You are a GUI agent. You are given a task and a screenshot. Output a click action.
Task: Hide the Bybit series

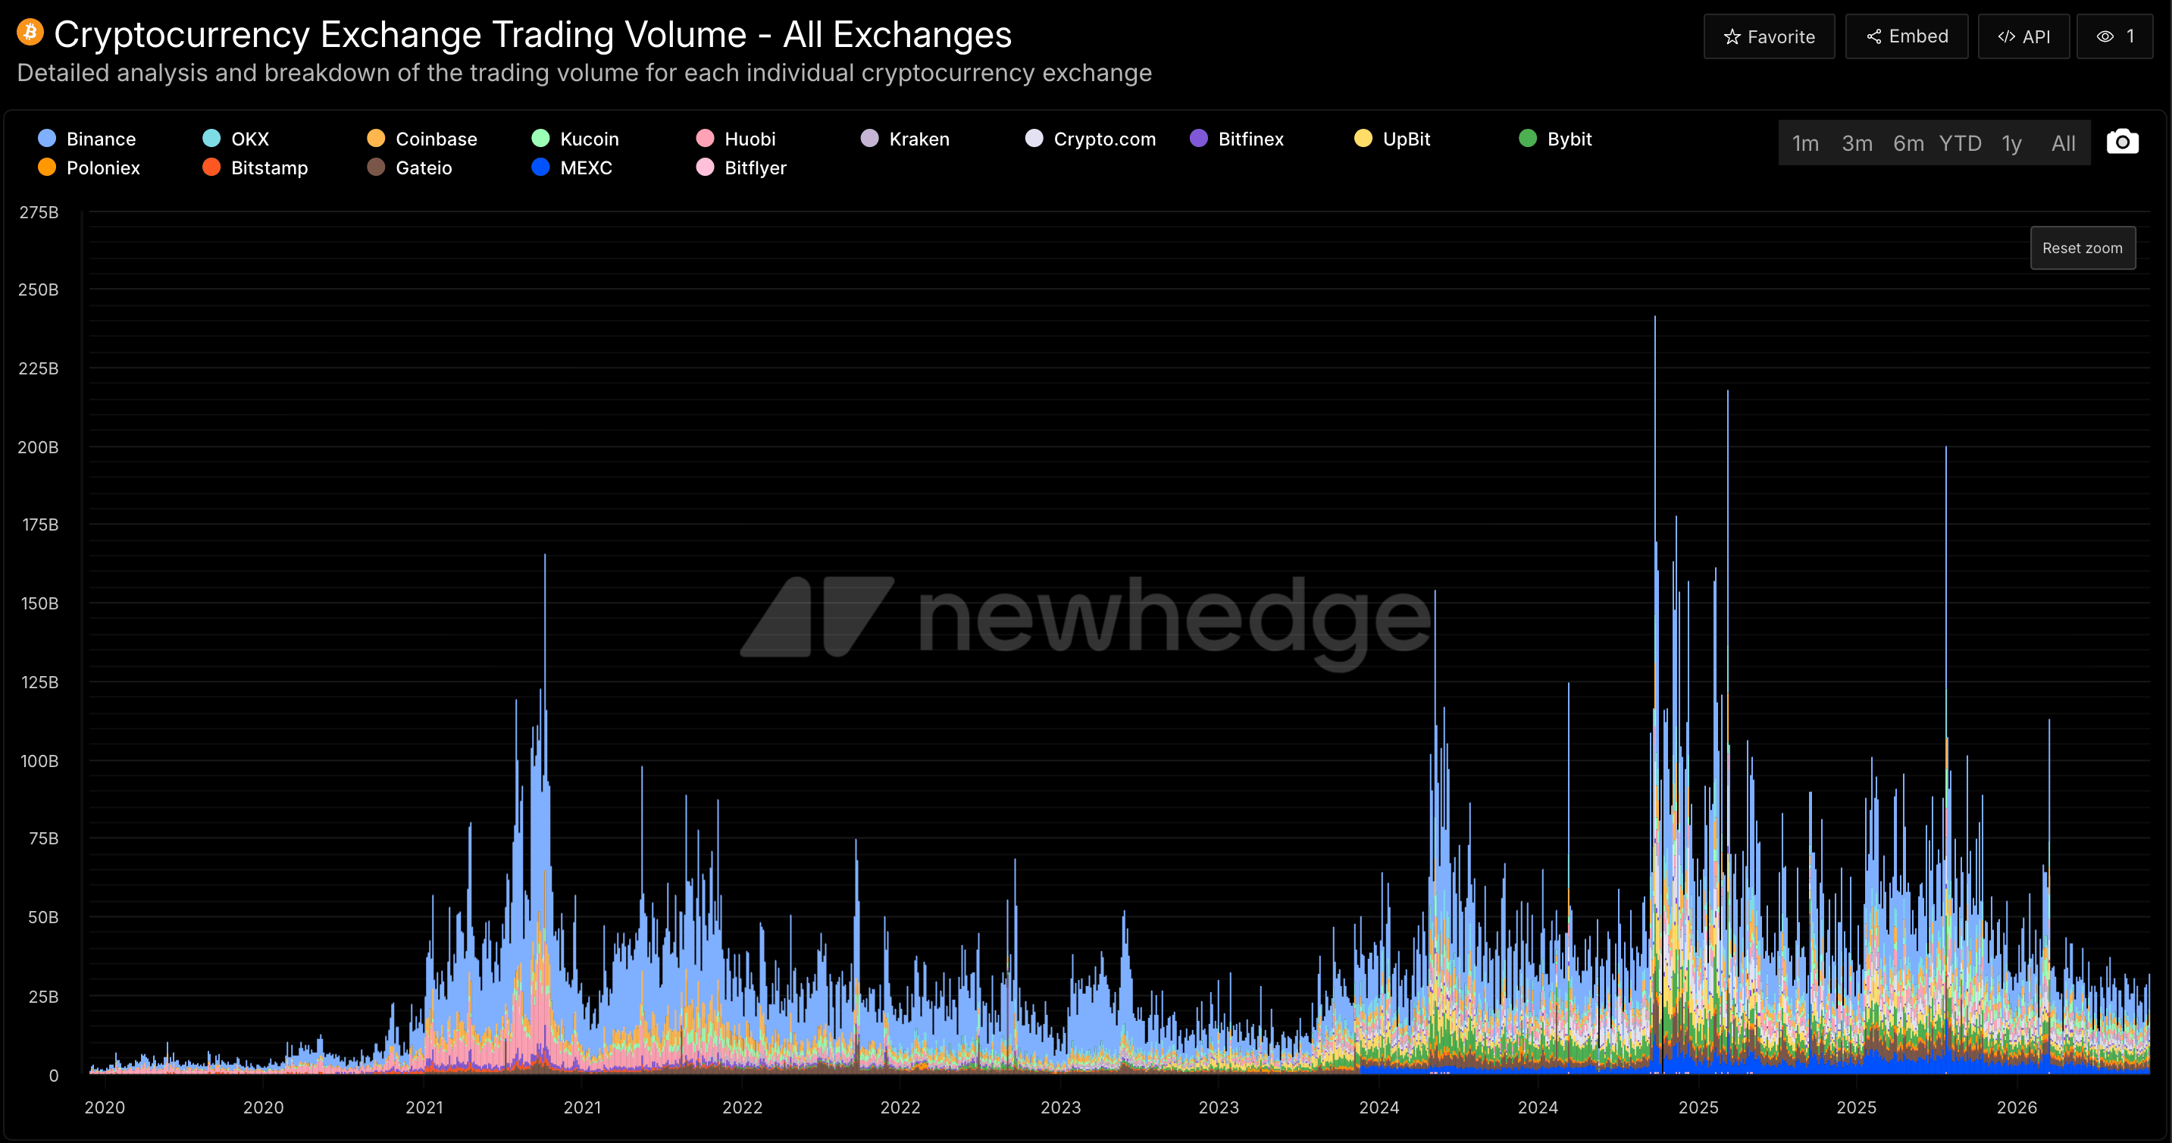click(x=1556, y=139)
